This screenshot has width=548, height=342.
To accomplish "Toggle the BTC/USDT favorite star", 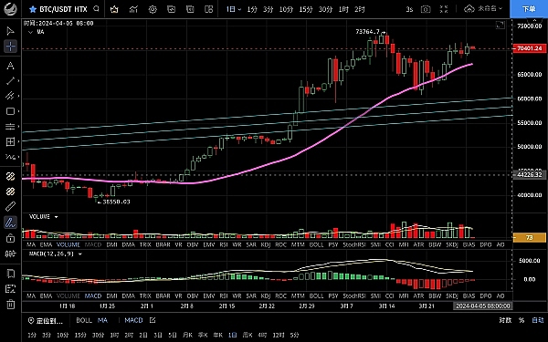I will point(33,9).
